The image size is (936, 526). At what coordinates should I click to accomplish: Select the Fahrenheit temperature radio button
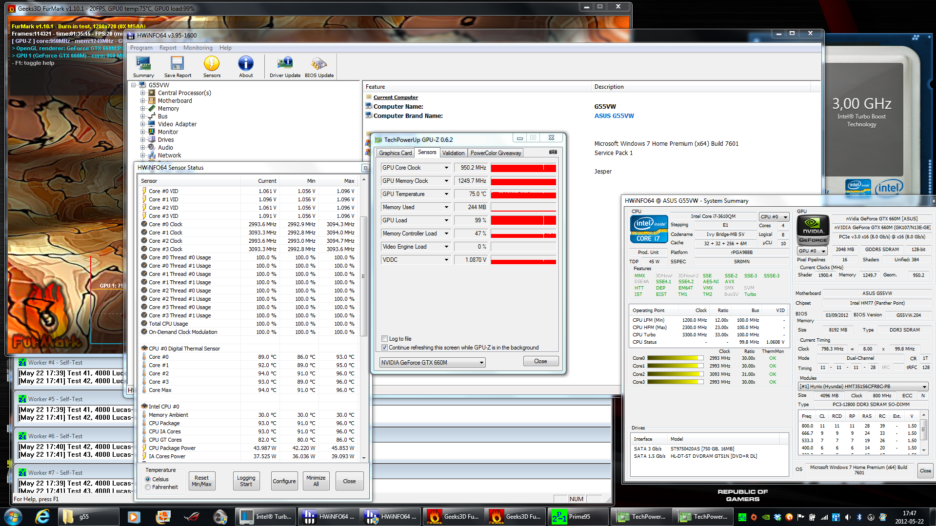[148, 487]
